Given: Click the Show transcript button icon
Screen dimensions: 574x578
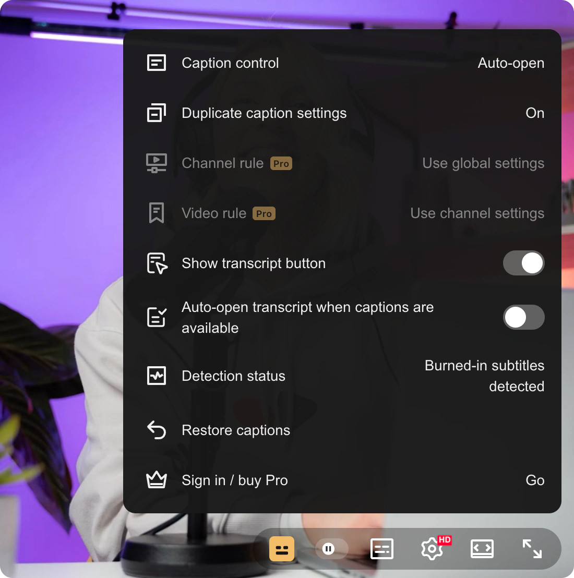Looking at the screenshot, I should tap(157, 263).
